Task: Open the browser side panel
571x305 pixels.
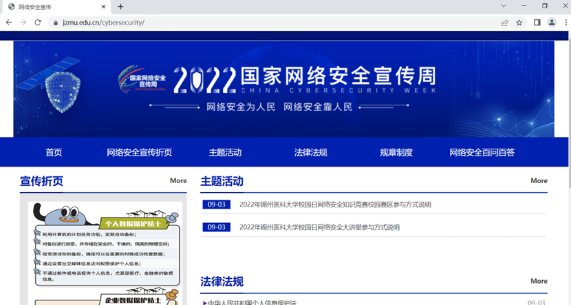Action: click(537, 23)
